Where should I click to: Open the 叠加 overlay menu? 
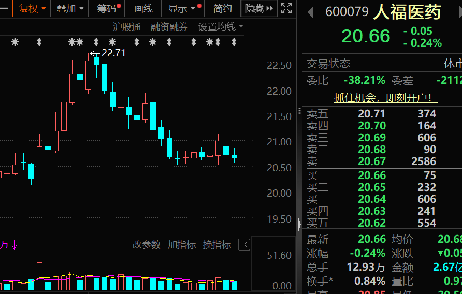click(x=69, y=8)
